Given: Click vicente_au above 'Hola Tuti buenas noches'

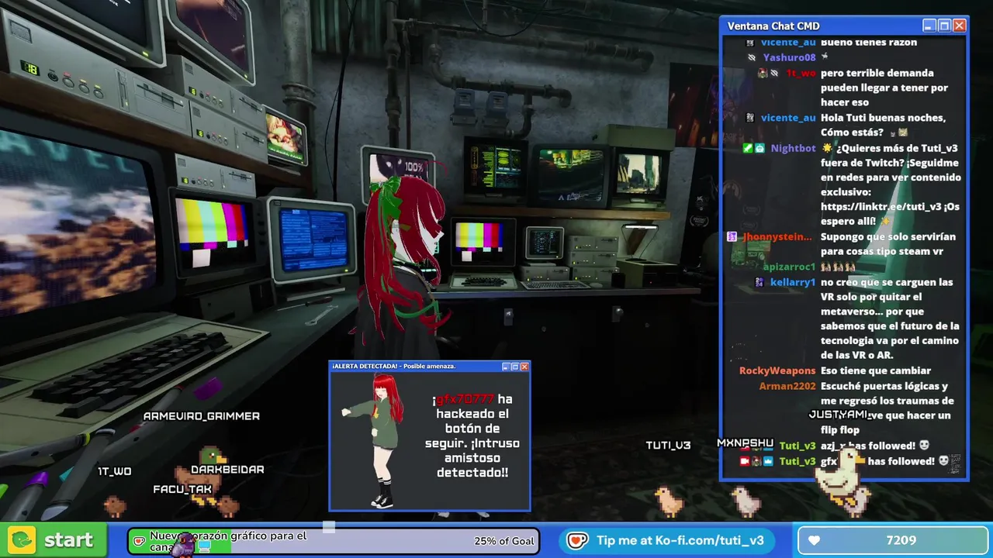Looking at the screenshot, I should pyautogui.click(x=788, y=118).
